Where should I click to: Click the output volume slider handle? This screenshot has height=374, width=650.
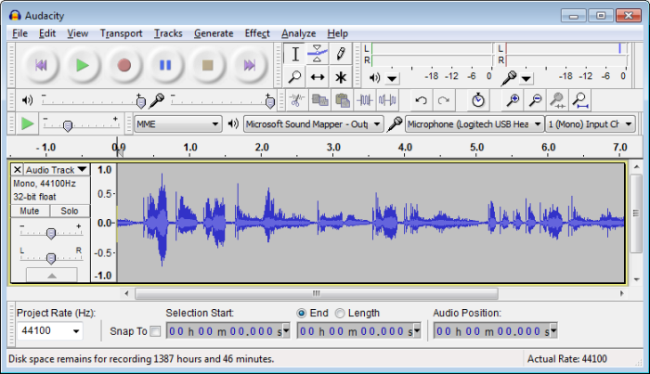[140, 102]
